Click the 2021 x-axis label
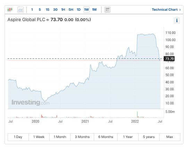The image size is (187, 147). (85, 121)
